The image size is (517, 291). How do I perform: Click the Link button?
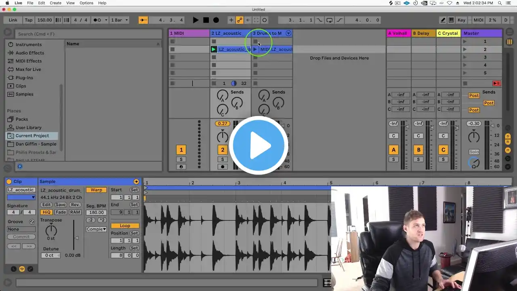click(13, 20)
